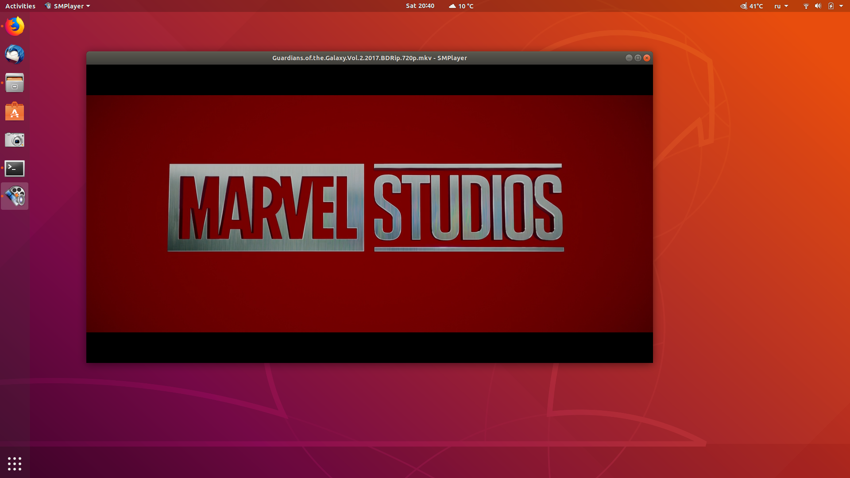Click the Guardians.of.the.Galaxy title bar text

tap(369, 58)
